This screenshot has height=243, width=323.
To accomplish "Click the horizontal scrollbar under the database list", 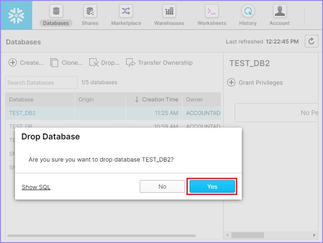I will tap(102, 236).
